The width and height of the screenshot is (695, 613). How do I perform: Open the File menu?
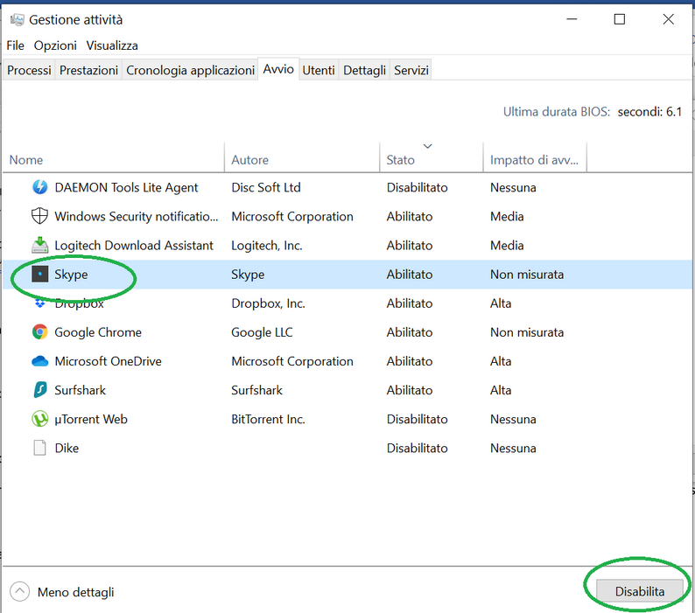click(15, 45)
